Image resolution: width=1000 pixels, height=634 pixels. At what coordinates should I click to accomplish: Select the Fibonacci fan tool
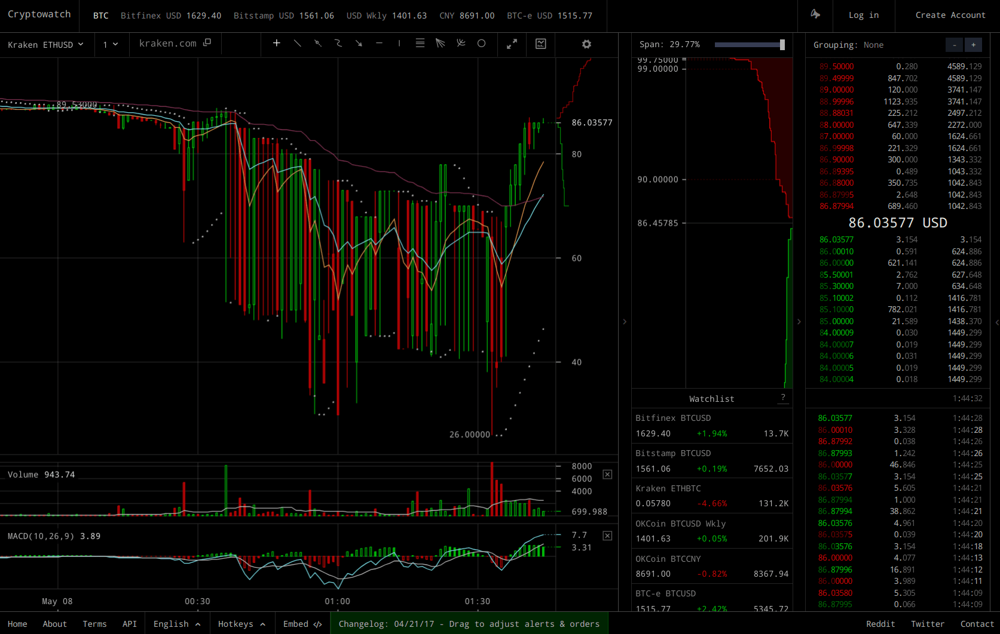click(441, 44)
